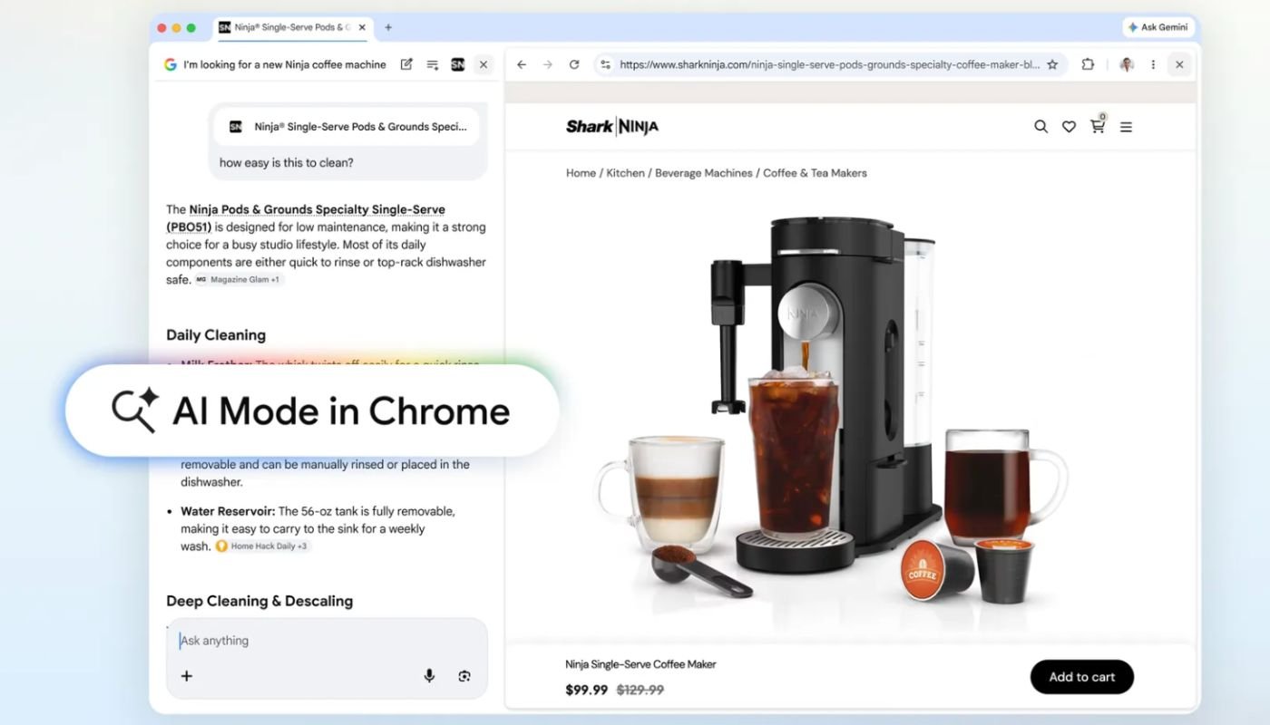Open Chrome's three-dot menu
Screen dimensions: 1270x725
(1153, 64)
